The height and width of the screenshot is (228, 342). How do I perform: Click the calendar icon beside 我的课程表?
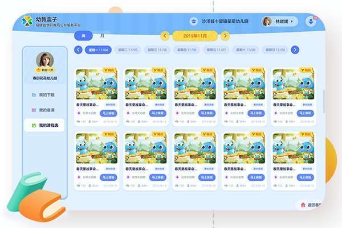coord(34,125)
